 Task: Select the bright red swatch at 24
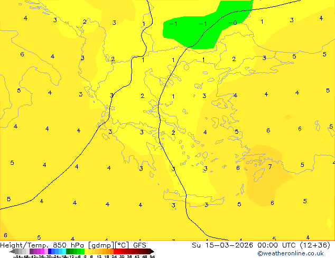(115, 251)
